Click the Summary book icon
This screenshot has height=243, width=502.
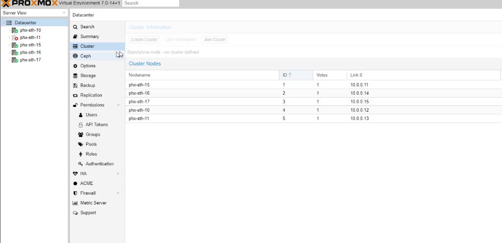(x=75, y=37)
